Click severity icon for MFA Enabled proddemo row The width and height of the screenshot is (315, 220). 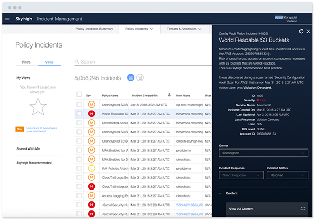(x=91, y=150)
